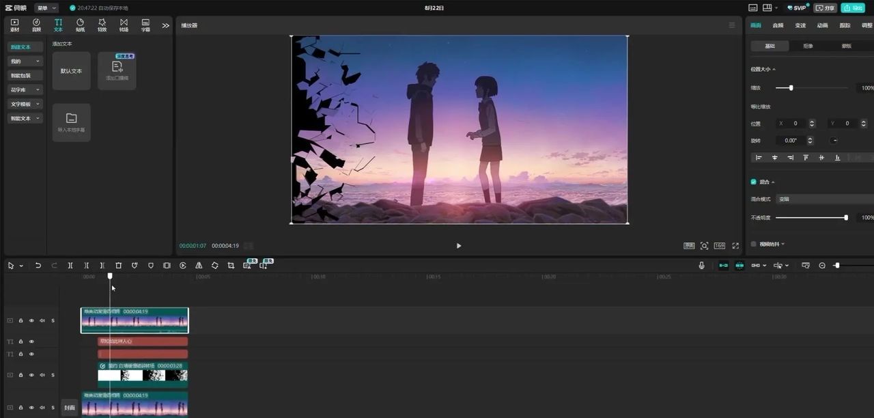
Task: Click the microphone record voiceover icon
Action: pyautogui.click(x=701, y=266)
